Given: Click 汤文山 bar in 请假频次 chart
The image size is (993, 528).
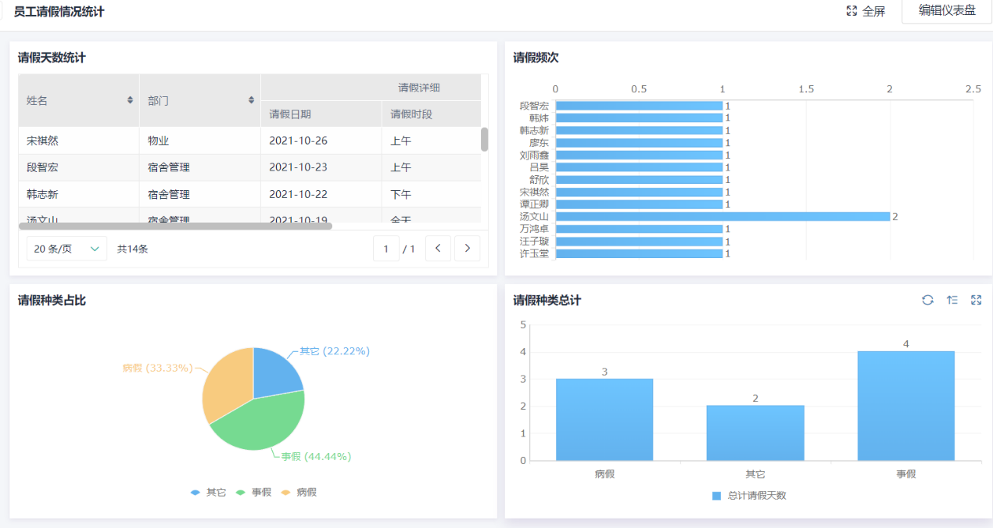Looking at the screenshot, I should point(722,217).
